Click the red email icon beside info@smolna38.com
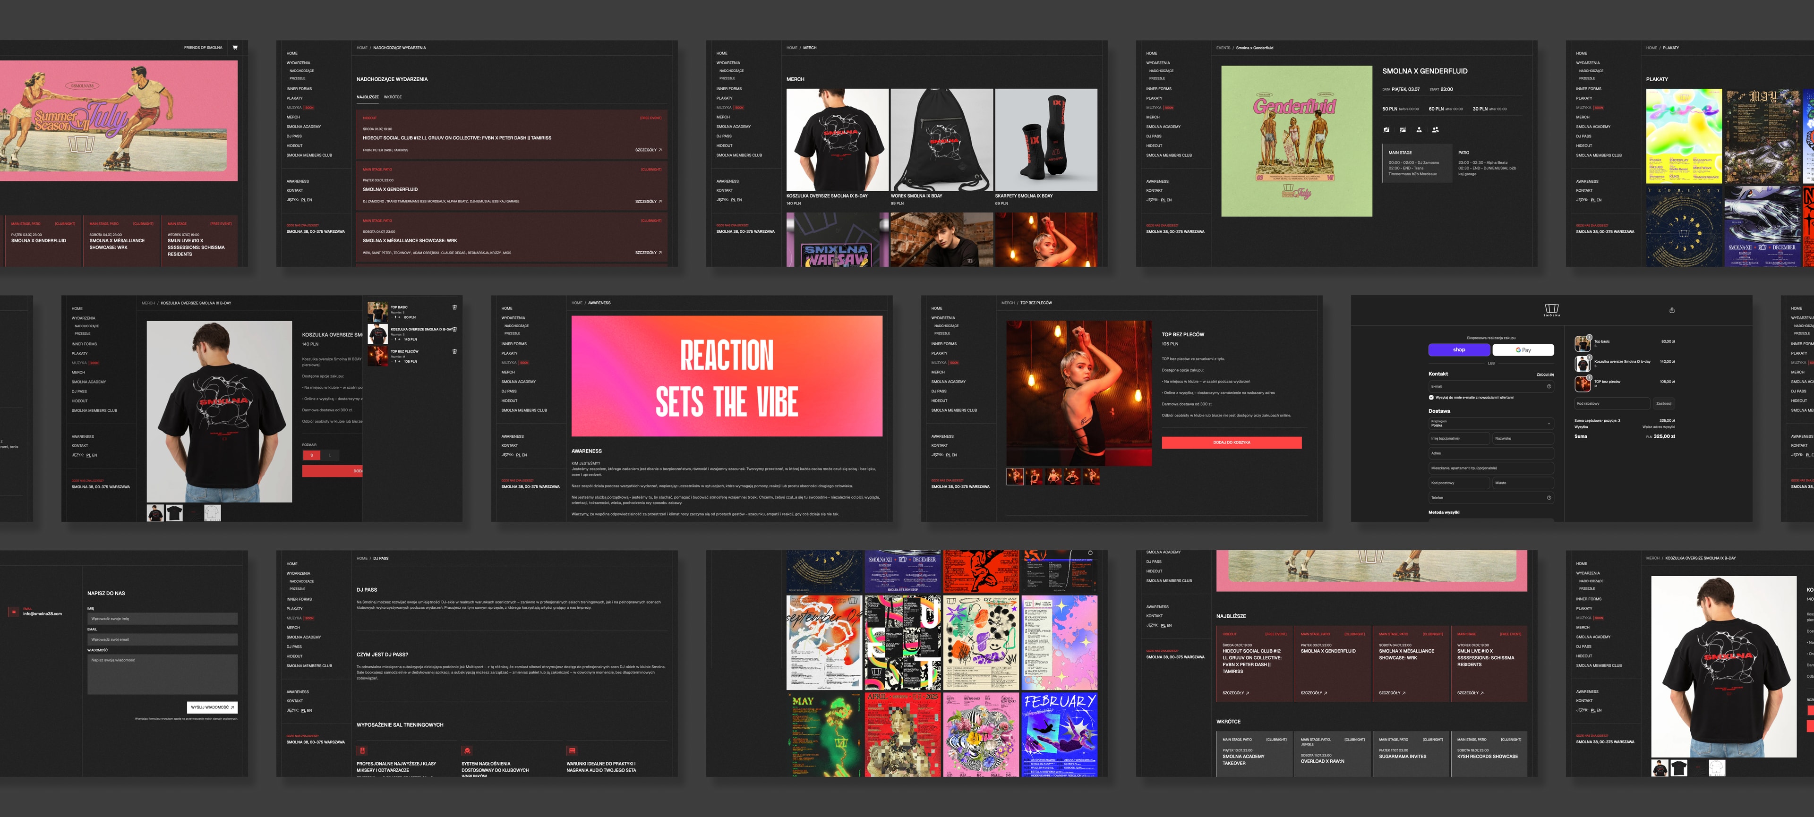The image size is (1814, 817). [13, 612]
